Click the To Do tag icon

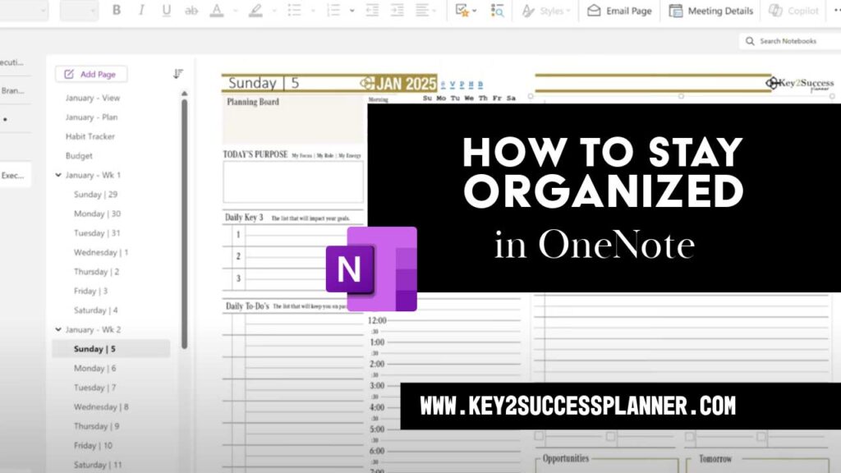460,11
